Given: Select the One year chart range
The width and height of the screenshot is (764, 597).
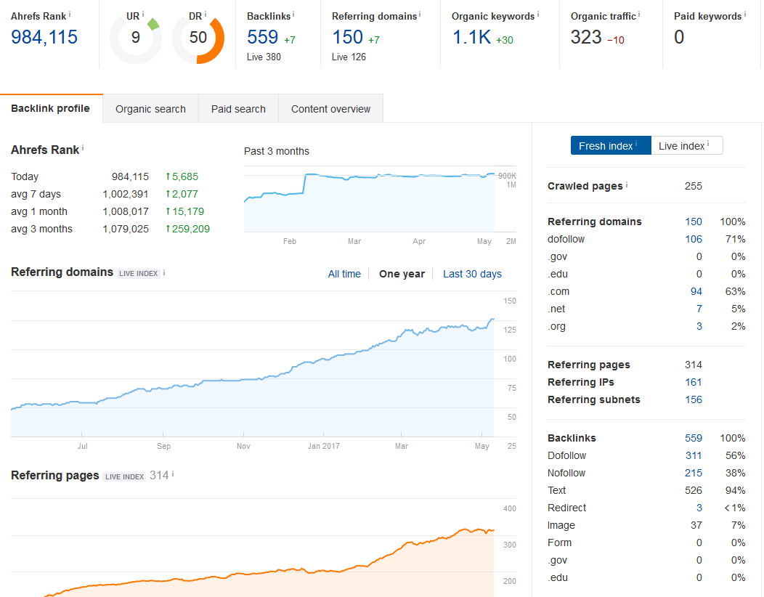Looking at the screenshot, I should coord(402,274).
